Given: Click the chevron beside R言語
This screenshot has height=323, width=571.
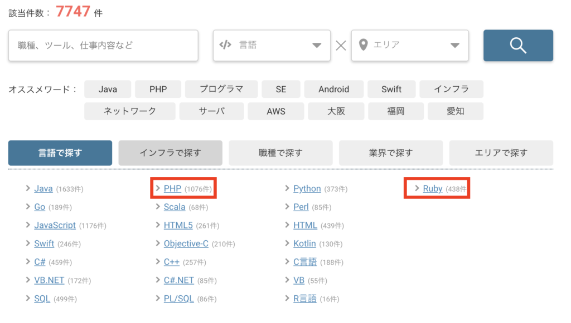Looking at the screenshot, I should (287, 298).
